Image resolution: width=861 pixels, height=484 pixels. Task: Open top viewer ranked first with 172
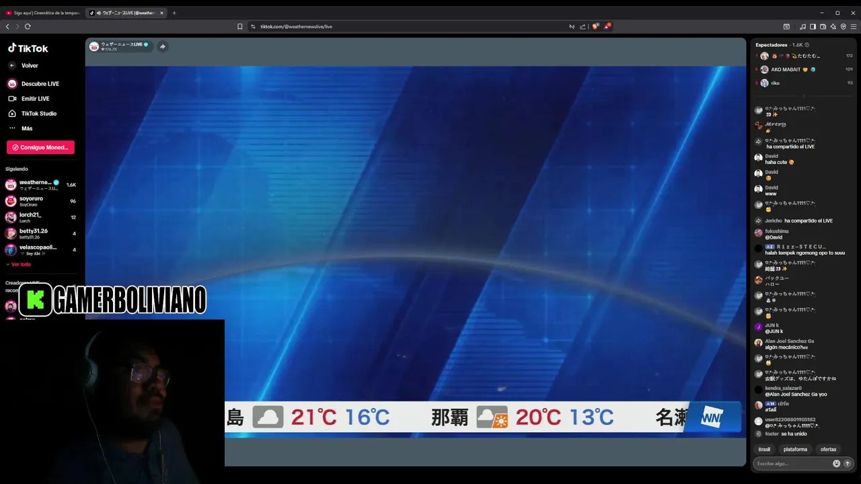(804, 56)
